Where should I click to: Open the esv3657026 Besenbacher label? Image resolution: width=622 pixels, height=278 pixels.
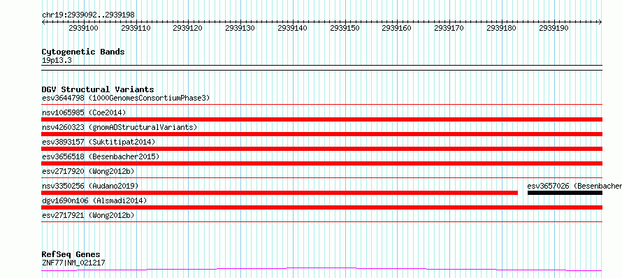(x=574, y=186)
